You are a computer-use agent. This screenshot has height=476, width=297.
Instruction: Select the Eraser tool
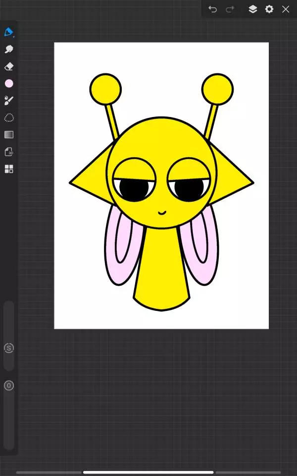coord(8,66)
